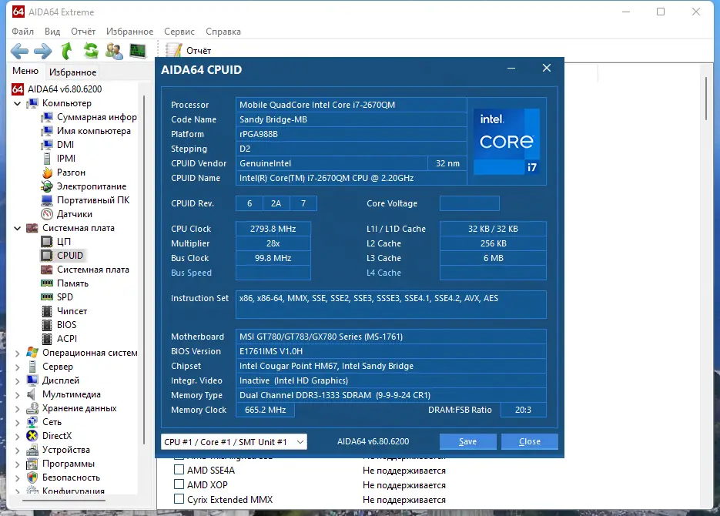Open the IPMI tree item

[59, 159]
